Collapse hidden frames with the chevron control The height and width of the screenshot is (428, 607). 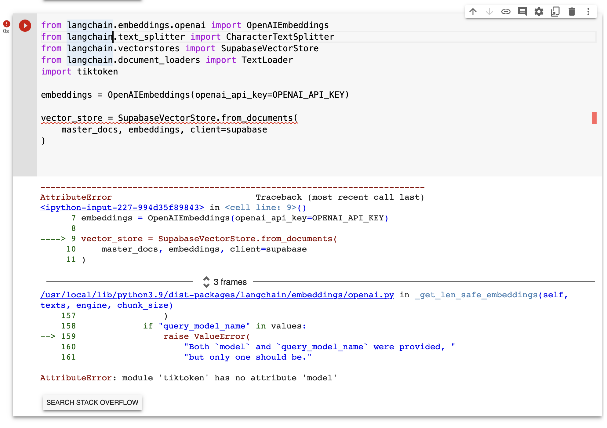pos(207,282)
